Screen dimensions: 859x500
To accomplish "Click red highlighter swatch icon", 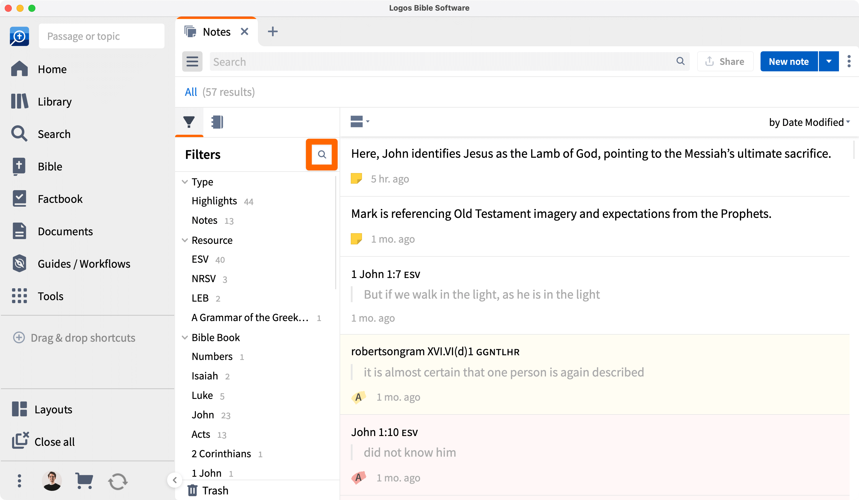I will click(358, 478).
